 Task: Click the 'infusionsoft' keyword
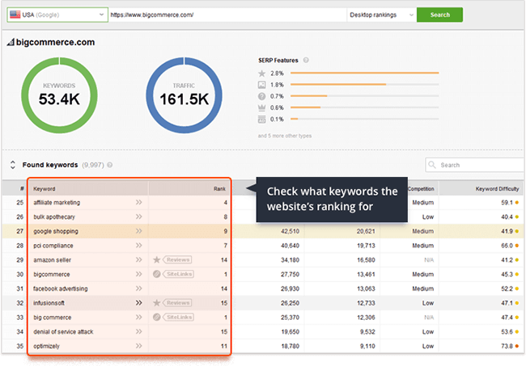[49, 303]
